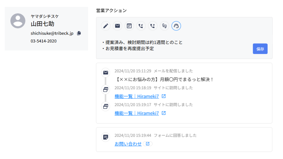Select the incoming call action icon
Image resolution: width=283 pixels, height=159 pixels.
coord(141,26)
